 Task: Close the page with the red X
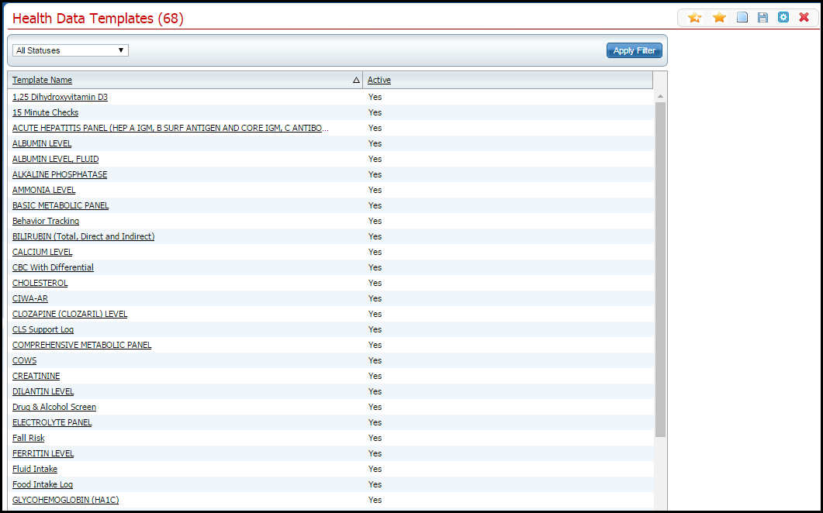[804, 18]
